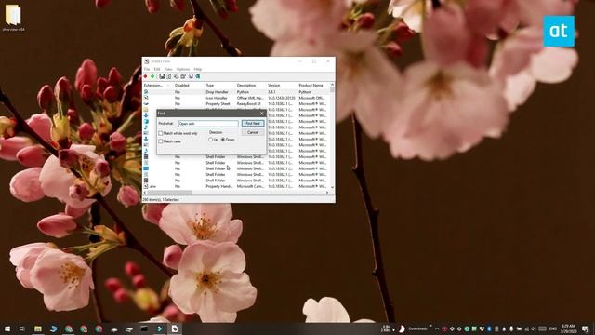Close the Find dialog with X
Screen dimensions: 595x335
pos(262,114)
